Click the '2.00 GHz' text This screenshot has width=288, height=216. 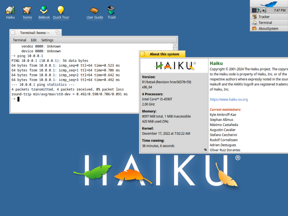click(148, 104)
